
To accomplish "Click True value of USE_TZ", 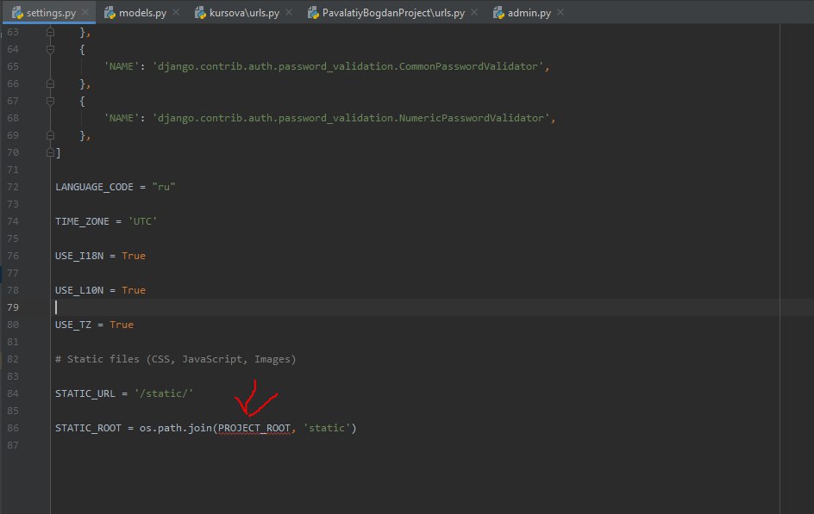I will (122, 325).
